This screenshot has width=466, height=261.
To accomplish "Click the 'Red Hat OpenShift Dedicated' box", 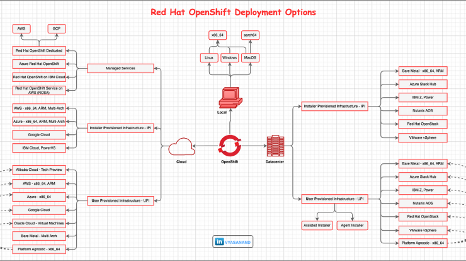I will [x=39, y=51].
